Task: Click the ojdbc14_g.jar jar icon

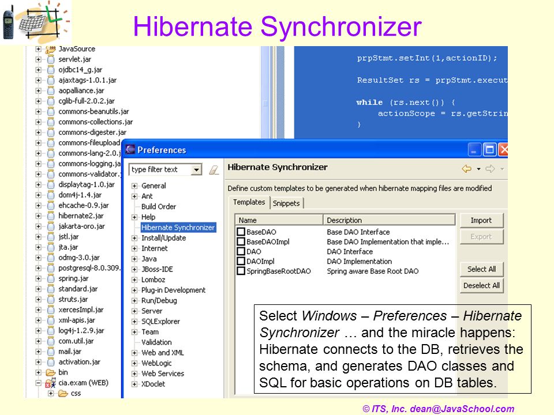Action: point(51,70)
